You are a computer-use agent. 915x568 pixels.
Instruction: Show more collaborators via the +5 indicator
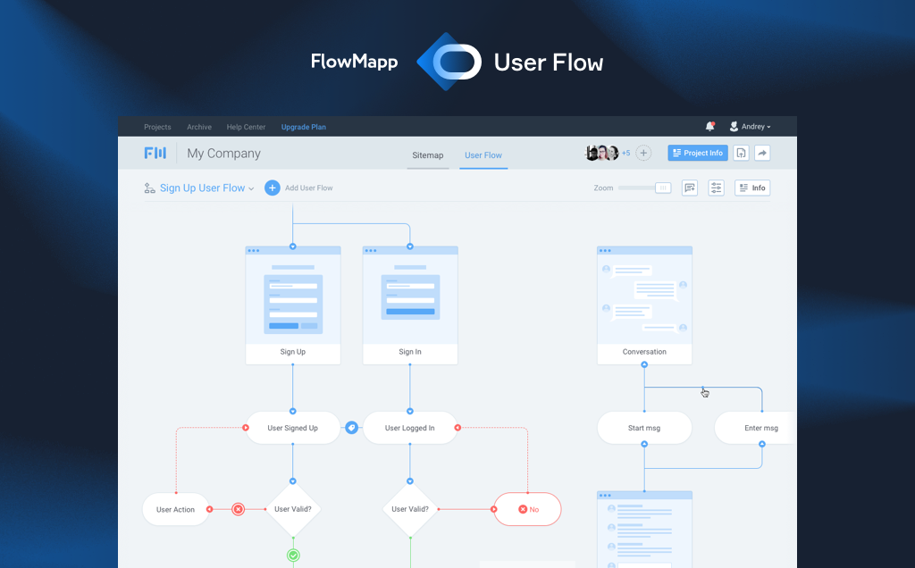coord(626,154)
